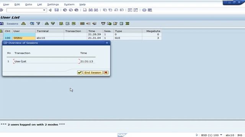Click the Find Next binoculars icon
The height and width of the screenshot is (137, 245).
96,10
